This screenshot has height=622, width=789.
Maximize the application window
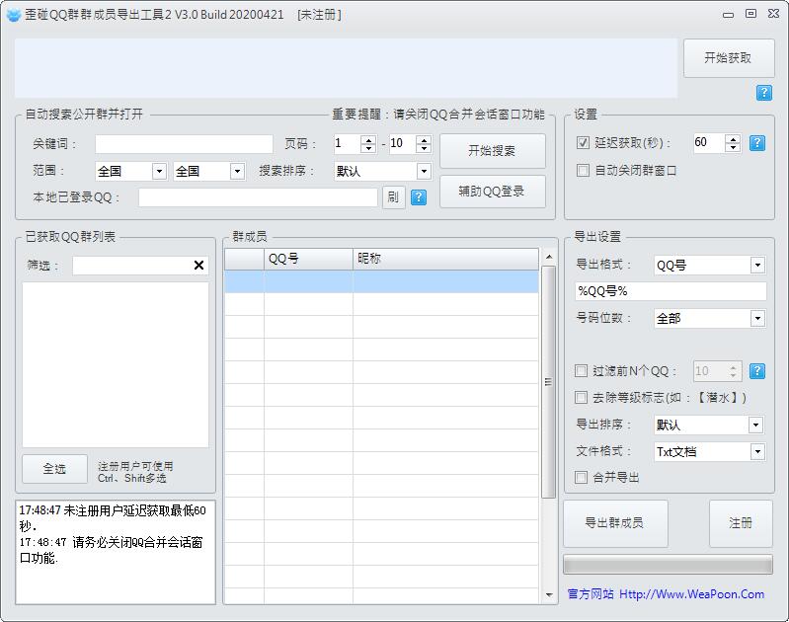[750, 14]
